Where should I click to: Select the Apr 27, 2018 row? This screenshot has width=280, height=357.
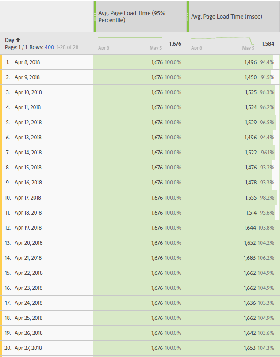28,348
